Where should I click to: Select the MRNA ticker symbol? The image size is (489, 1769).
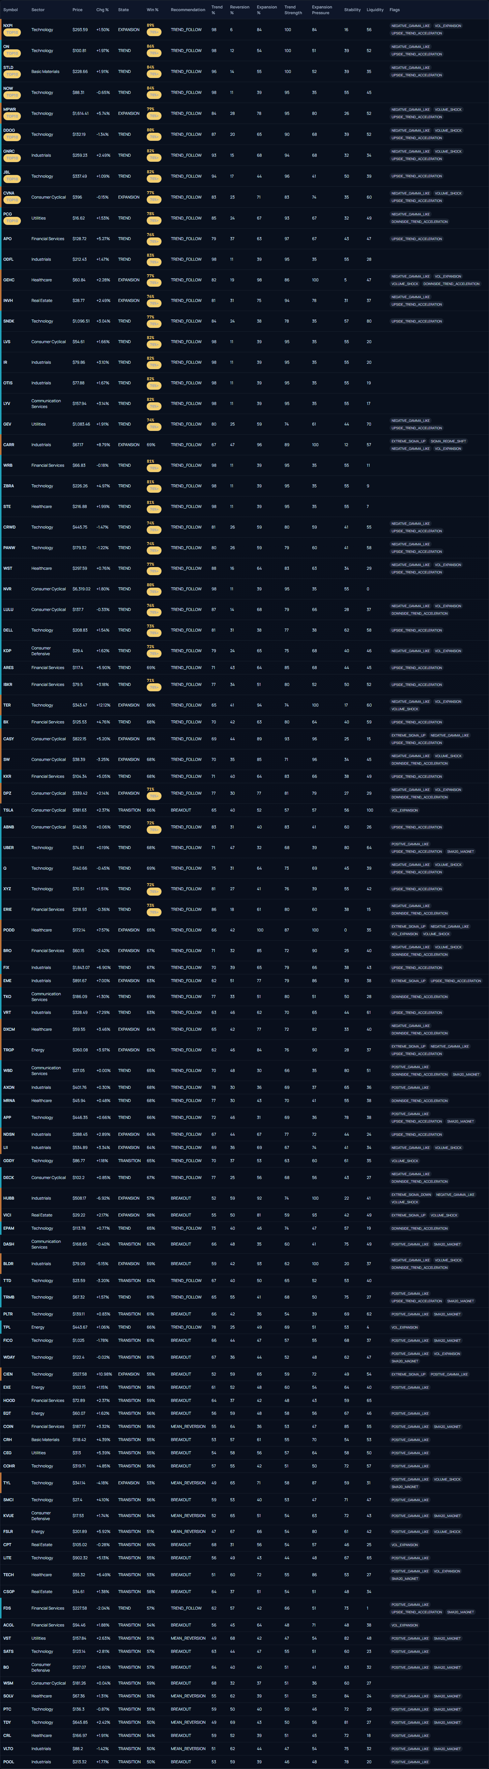[9, 1101]
